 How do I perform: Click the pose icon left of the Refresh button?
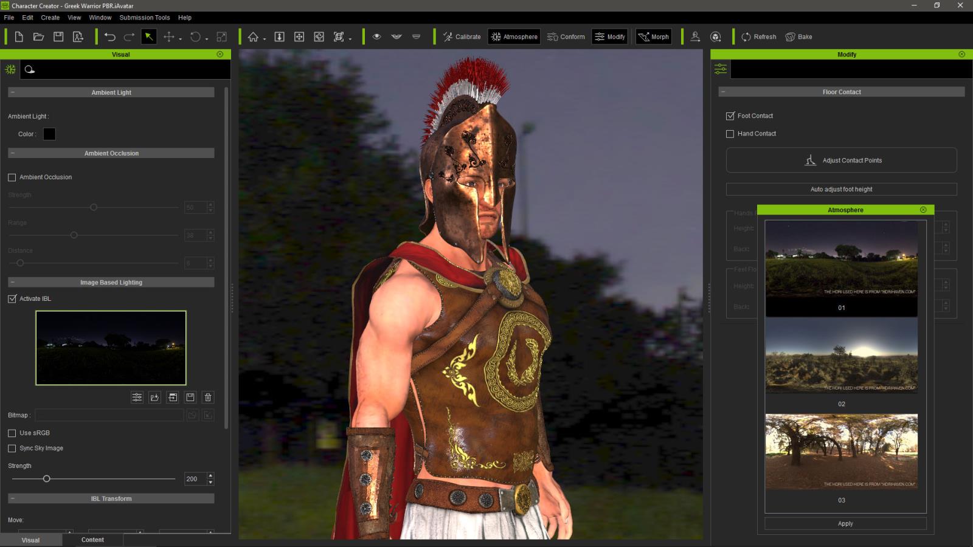coord(695,36)
